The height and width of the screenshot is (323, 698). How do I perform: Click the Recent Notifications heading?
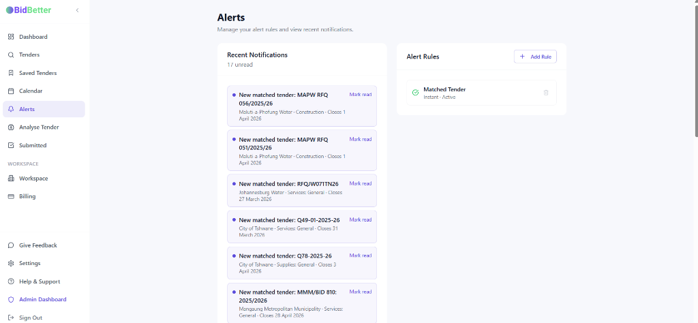click(x=257, y=55)
